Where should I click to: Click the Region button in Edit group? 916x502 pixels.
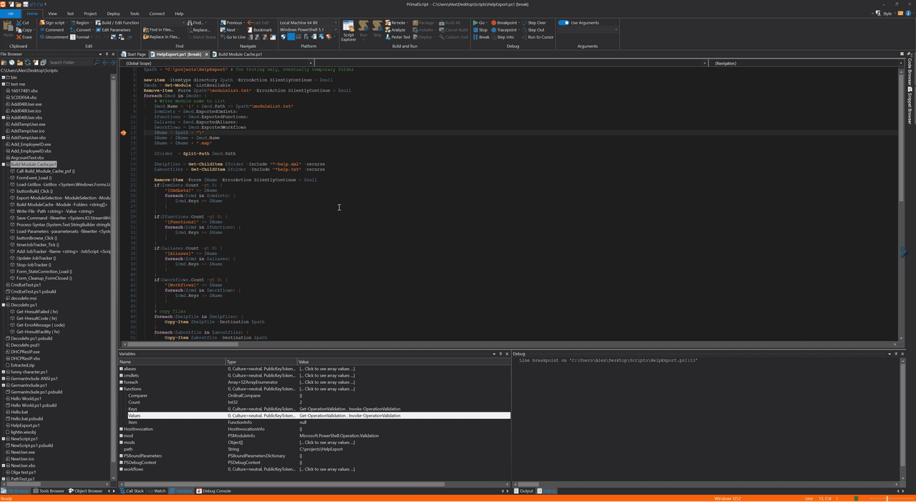tap(79, 23)
